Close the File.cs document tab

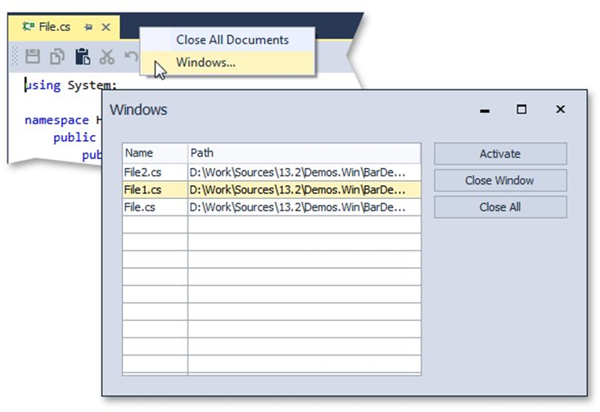[106, 27]
